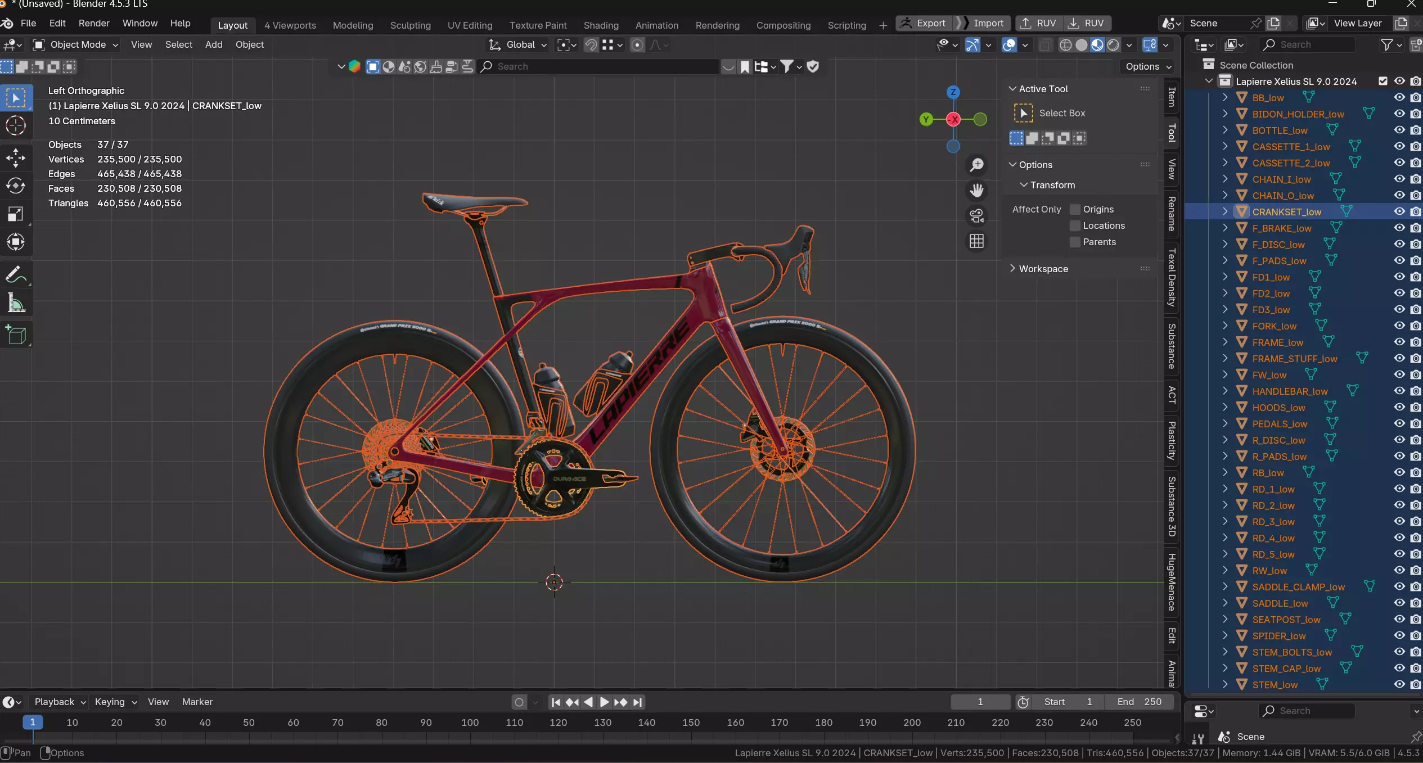Toggle X-ray mode in viewport header
Image resolution: width=1423 pixels, height=763 pixels.
[1044, 45]
